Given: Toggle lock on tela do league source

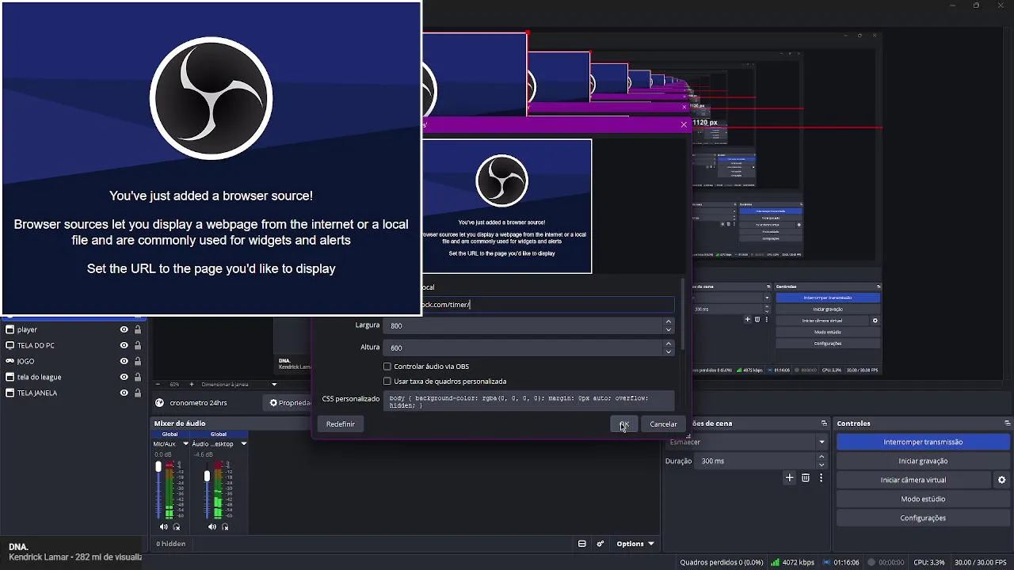Looking at the screenshot, I should tap(138, 377).
